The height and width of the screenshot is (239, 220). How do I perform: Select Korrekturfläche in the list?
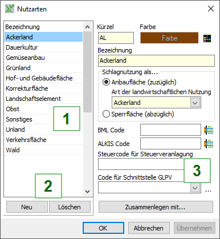pos(44,88)
